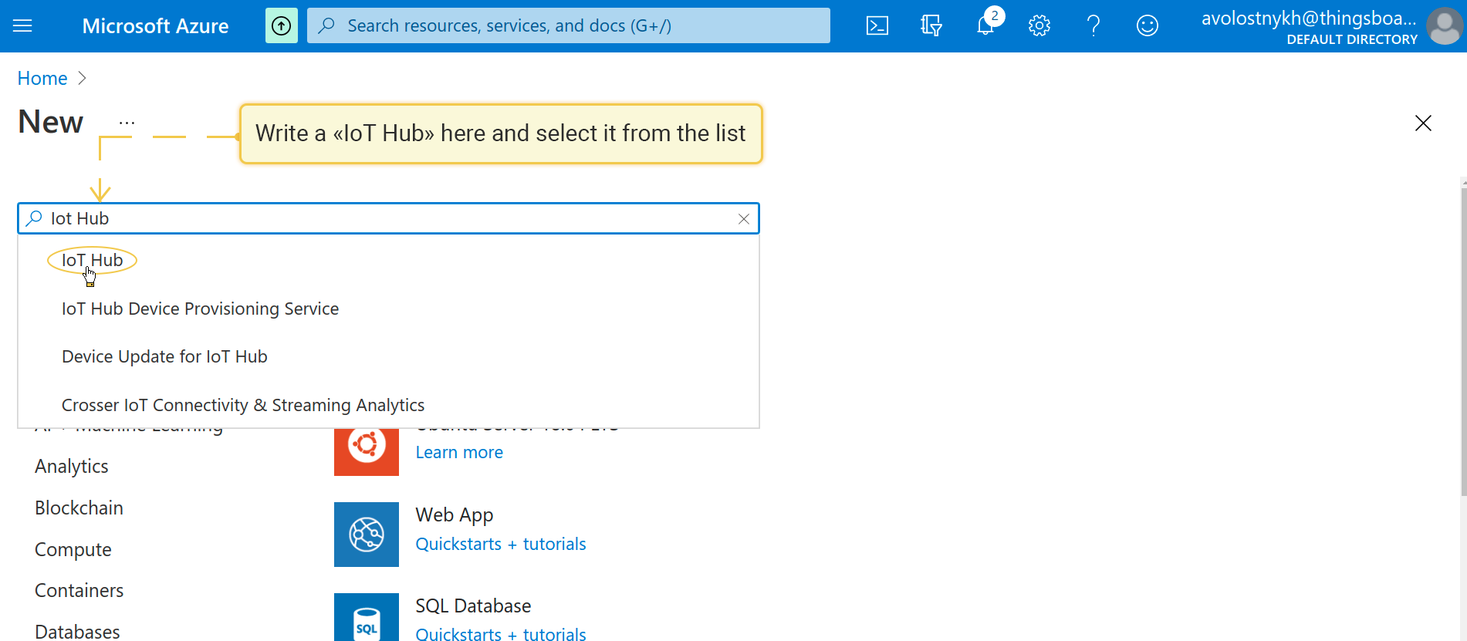The image size is (1467, 641).
Task: Open Quickstarts + tutorials under Web App
Action: pyautogui.click(x=501, y=545)
